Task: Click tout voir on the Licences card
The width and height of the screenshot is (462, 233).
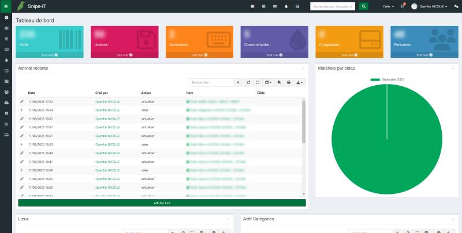Action: (x=124, y=55)
